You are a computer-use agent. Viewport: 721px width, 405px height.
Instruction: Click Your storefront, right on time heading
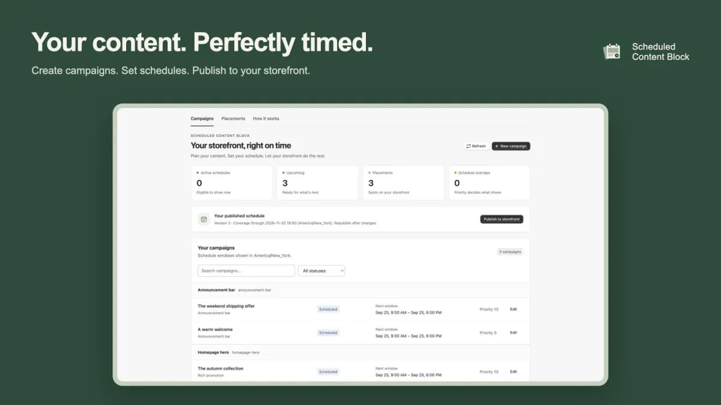(x=241, y=145)
